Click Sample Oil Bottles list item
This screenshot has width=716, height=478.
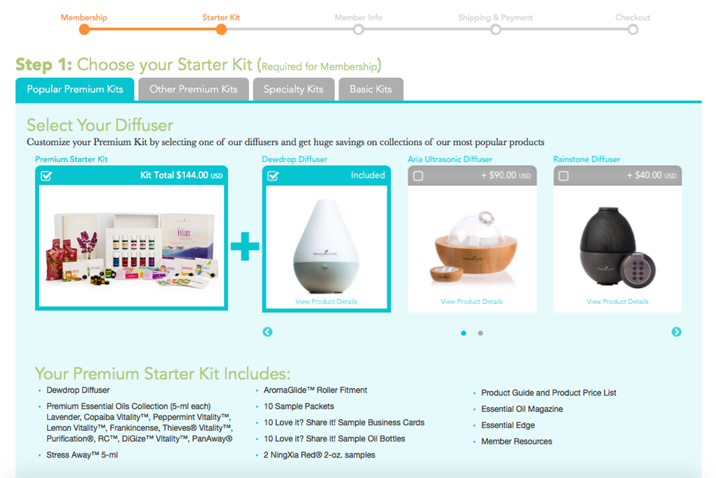point(334,439)
